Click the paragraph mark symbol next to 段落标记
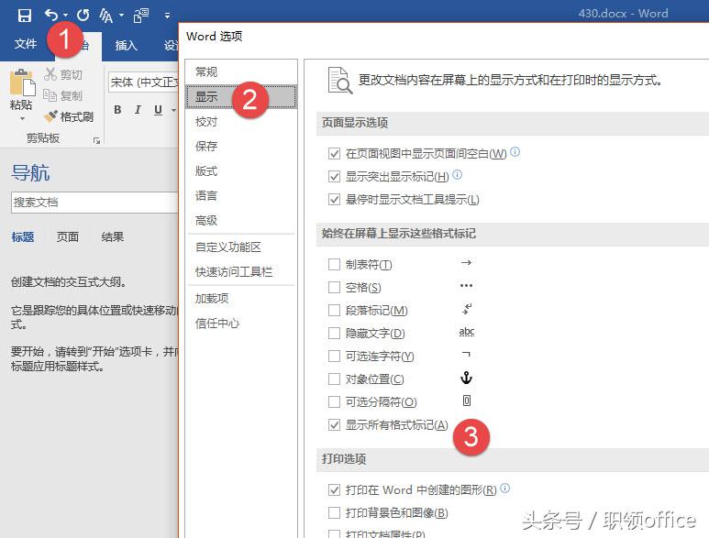 coord(467,309)
